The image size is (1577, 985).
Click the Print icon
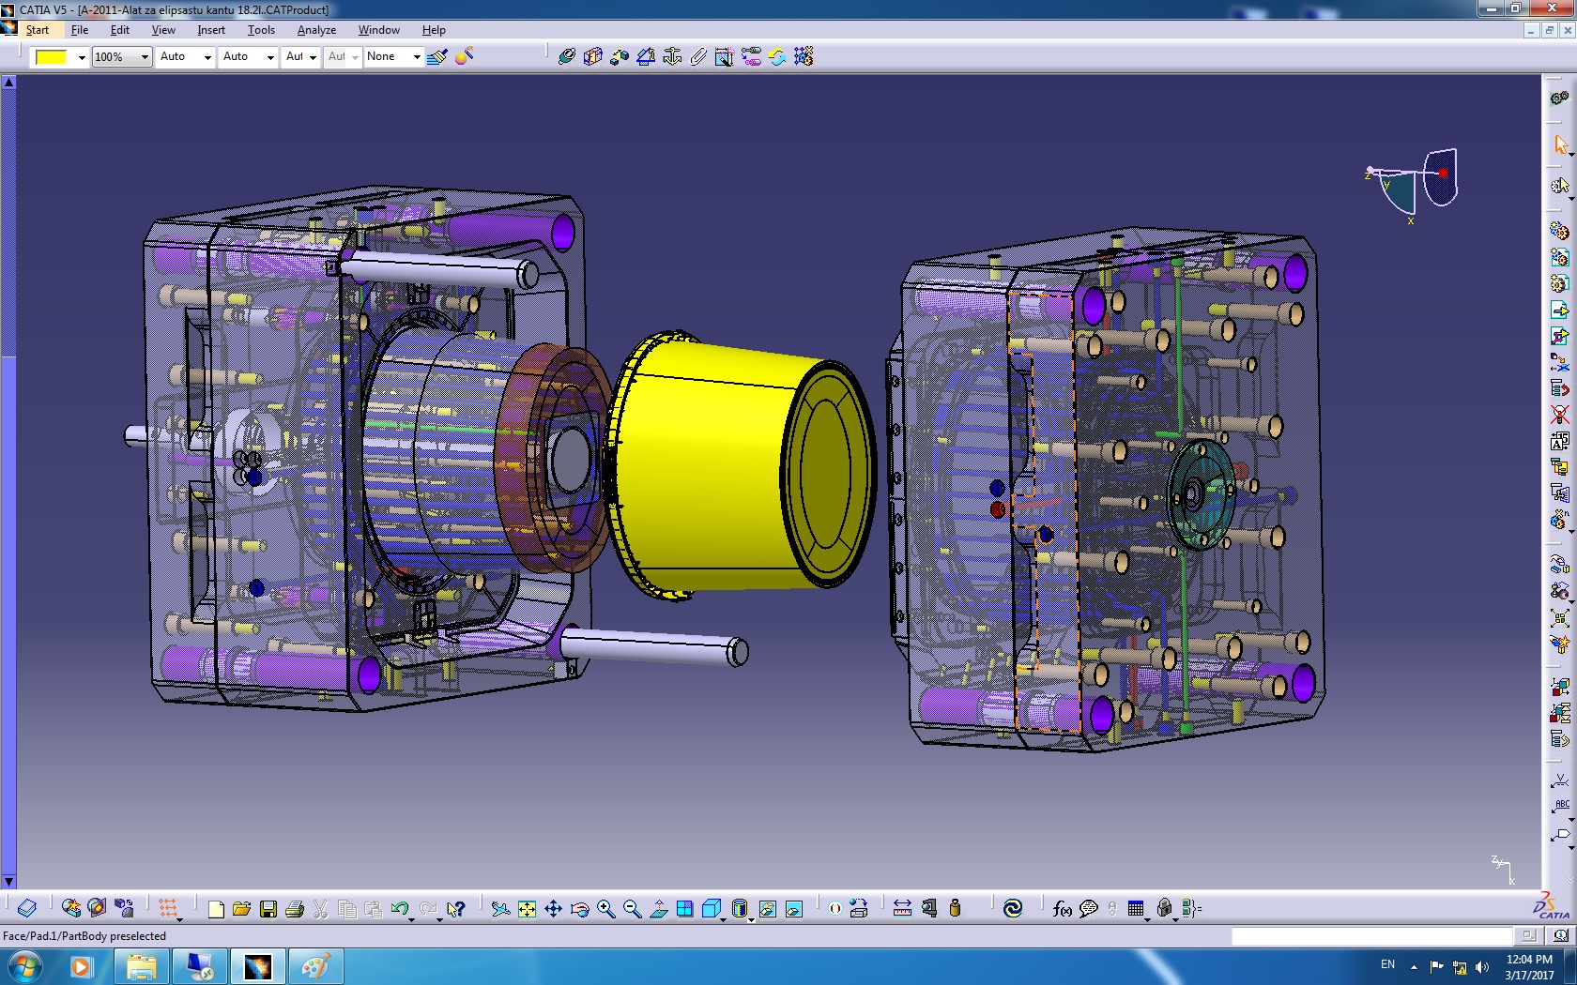295,909
